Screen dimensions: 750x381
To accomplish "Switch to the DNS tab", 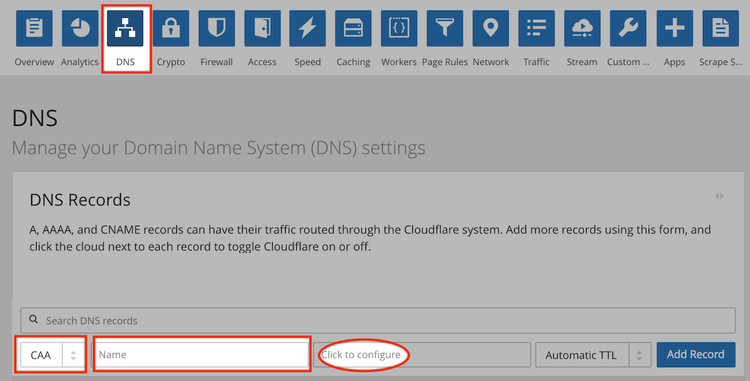I will click(126, 28).
